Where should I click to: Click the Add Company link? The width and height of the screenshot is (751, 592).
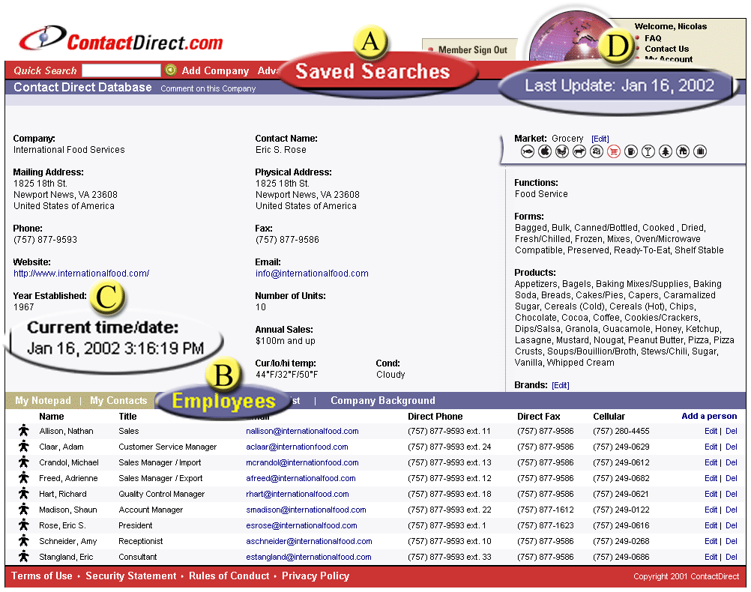[x=215, y=71]
